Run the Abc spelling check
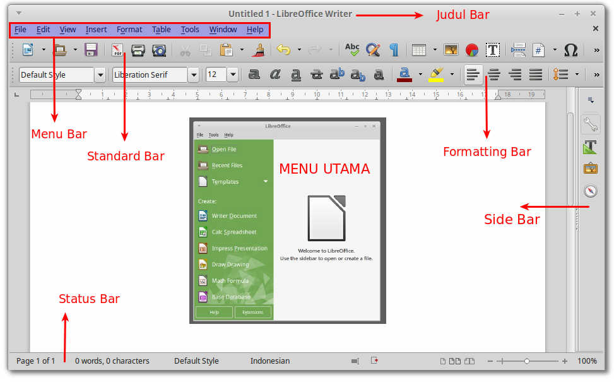This screenshot has height=382, width=614. coord(352,50)
